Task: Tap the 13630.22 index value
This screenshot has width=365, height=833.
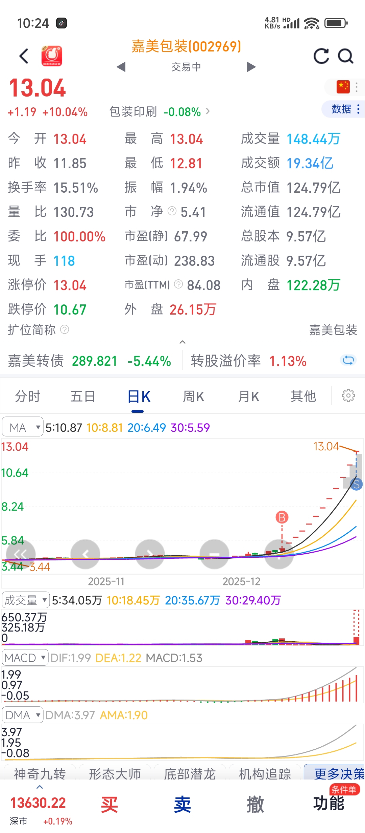Action: tap(38, 803)
